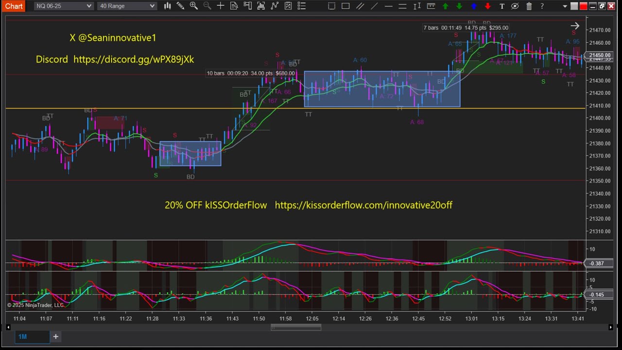The height and width of the screenshot is (350, 622).
Task: Click the 13:01 time axis label
Action: click(x=471, y=319)
